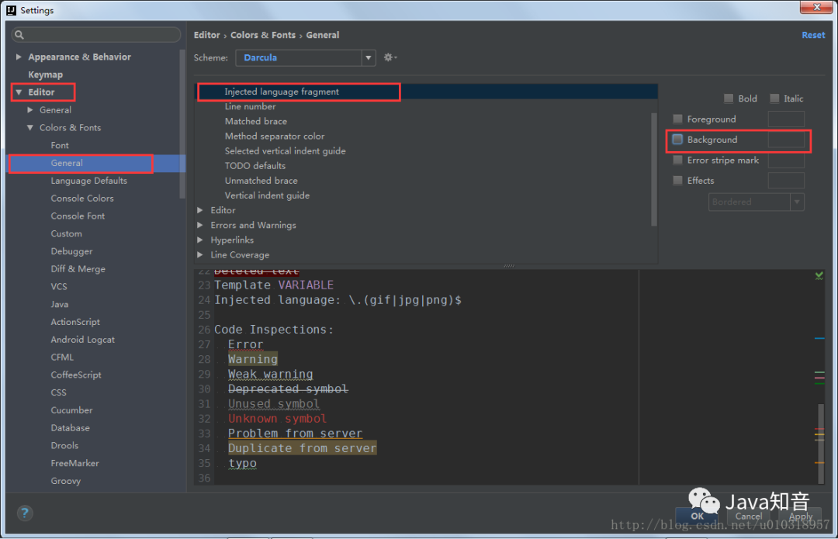Viewport: 838px width, 539px height.
Task: Expand the Hyperlinks group
Action: [x=200, y=240]
